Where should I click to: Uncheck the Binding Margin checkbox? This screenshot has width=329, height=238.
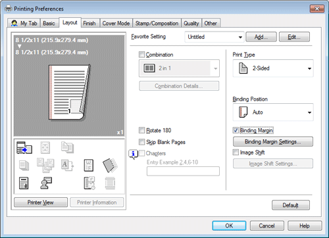point(236,130)
